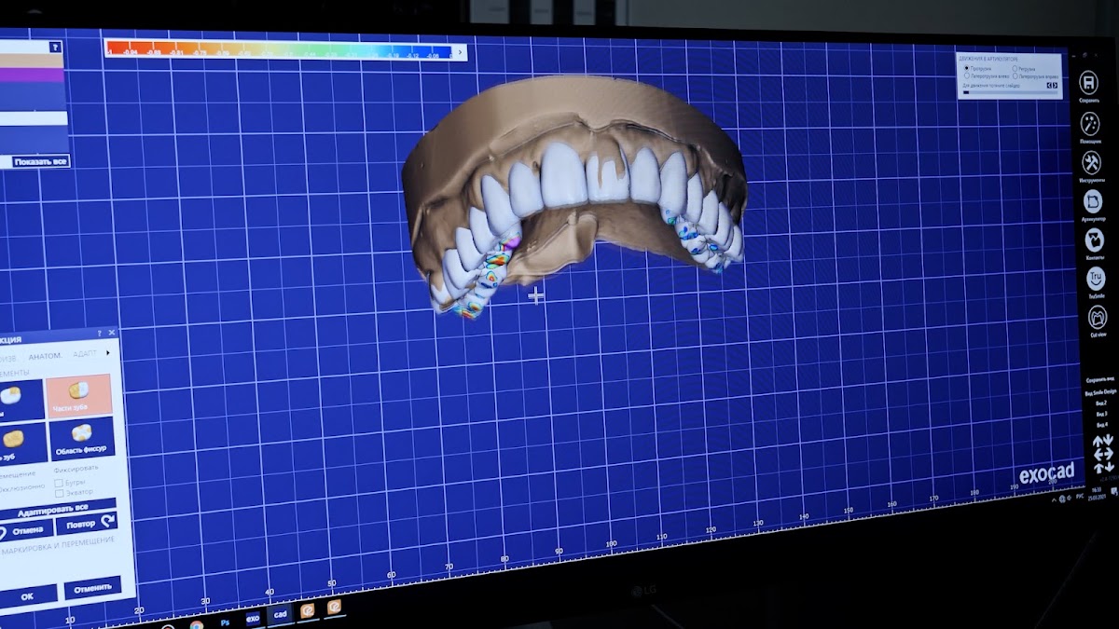
Task: Click the Повтор redo button
Action: 87,524
